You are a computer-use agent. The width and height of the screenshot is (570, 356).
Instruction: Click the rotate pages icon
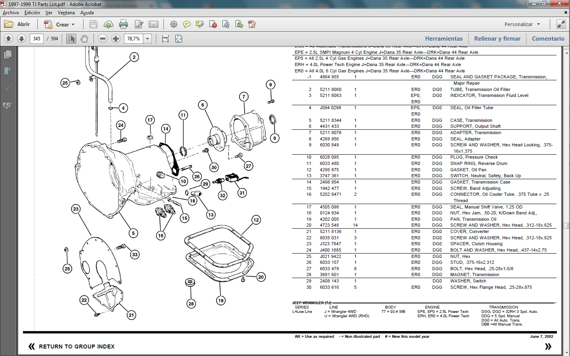coord(226,25)
